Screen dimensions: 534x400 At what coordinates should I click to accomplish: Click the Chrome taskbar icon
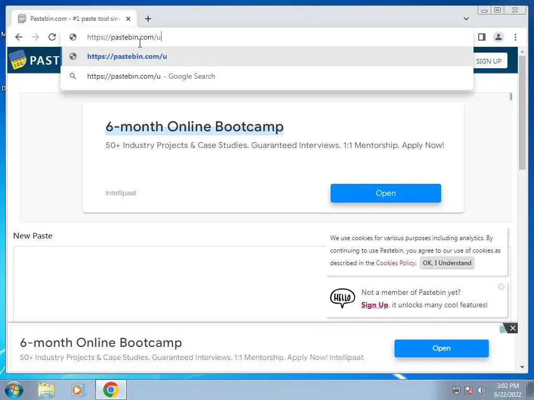[111, 390]
